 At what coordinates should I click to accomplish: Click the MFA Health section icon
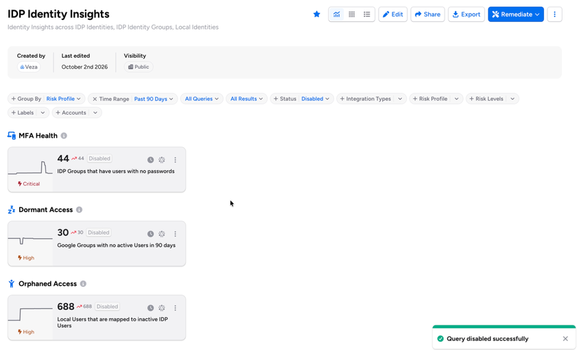point(12,136)
